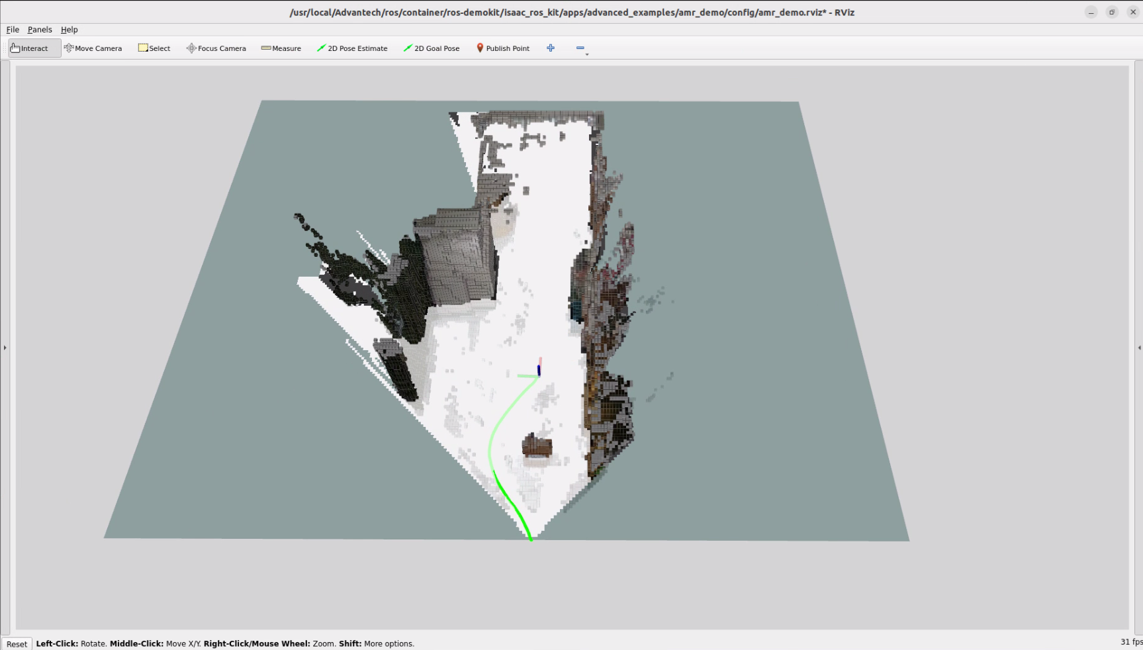The height and width of the screenshot is (650, 1143).
Task: Click the blue plus add-tool icon
Action: coord(551,48)
